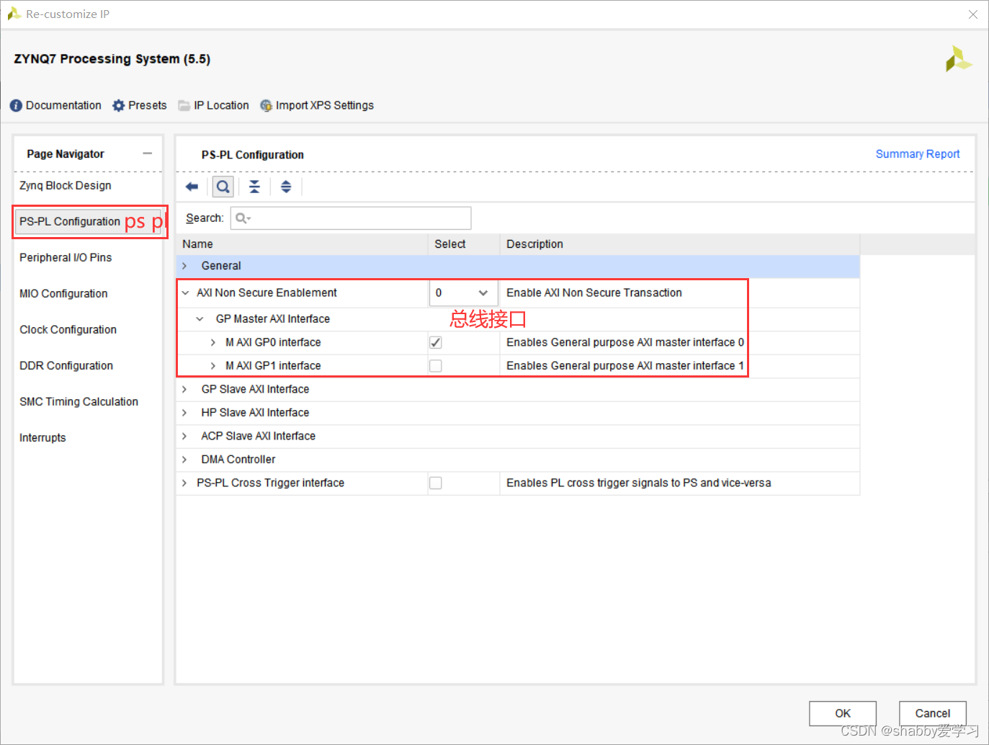This screenshot has height=745, width=989.
Task: Expand DMA Controller row
Action: click(x=184, y=459)
